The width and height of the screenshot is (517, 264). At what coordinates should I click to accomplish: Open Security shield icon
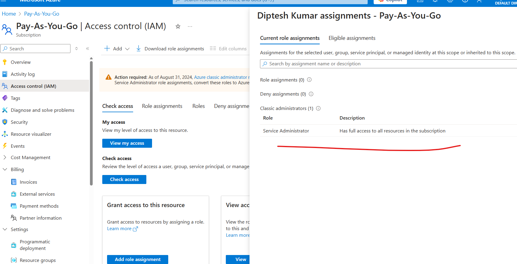(x=4, y=122)
